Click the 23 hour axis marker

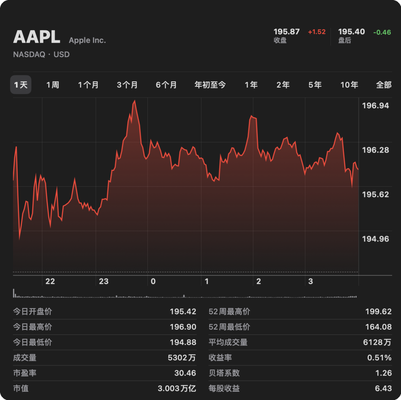pos(104,281)
